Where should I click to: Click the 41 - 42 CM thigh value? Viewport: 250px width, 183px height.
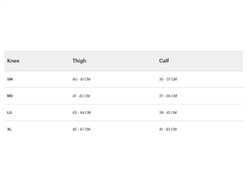[81, 96]
